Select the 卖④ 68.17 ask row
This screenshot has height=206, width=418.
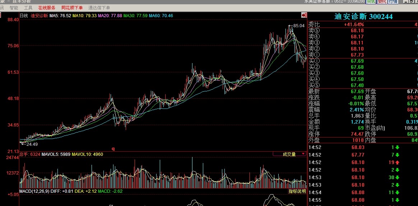pyautogui.click(x=363, y=37)
